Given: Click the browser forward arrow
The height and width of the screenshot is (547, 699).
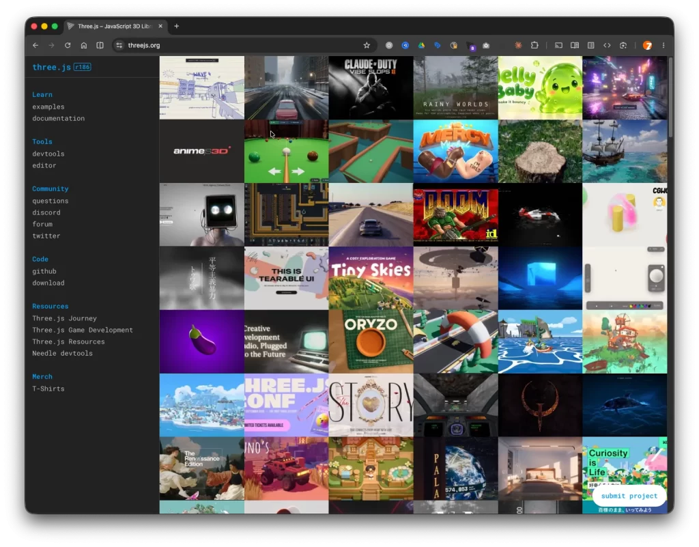Looking at the screenshot, I should (x=52, y=45).
